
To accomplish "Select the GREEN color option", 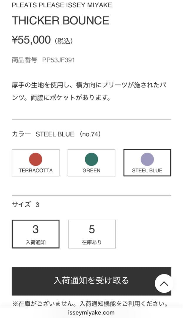I will click(91, 163).
